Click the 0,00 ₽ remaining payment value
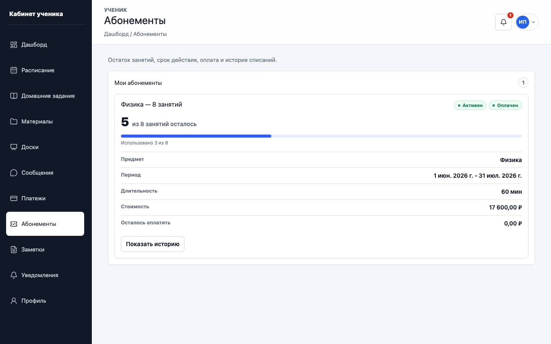551x344 pixels. 513,224
